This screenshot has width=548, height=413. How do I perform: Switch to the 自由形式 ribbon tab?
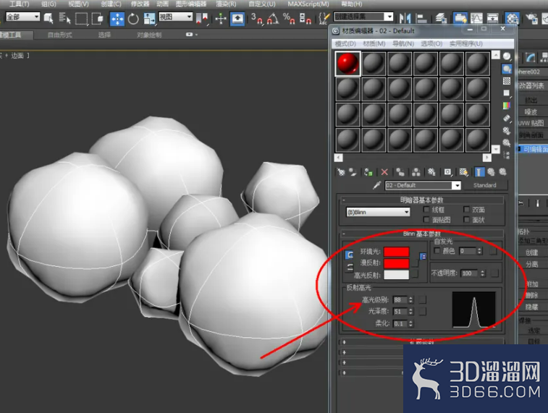[x=60, y=35]
